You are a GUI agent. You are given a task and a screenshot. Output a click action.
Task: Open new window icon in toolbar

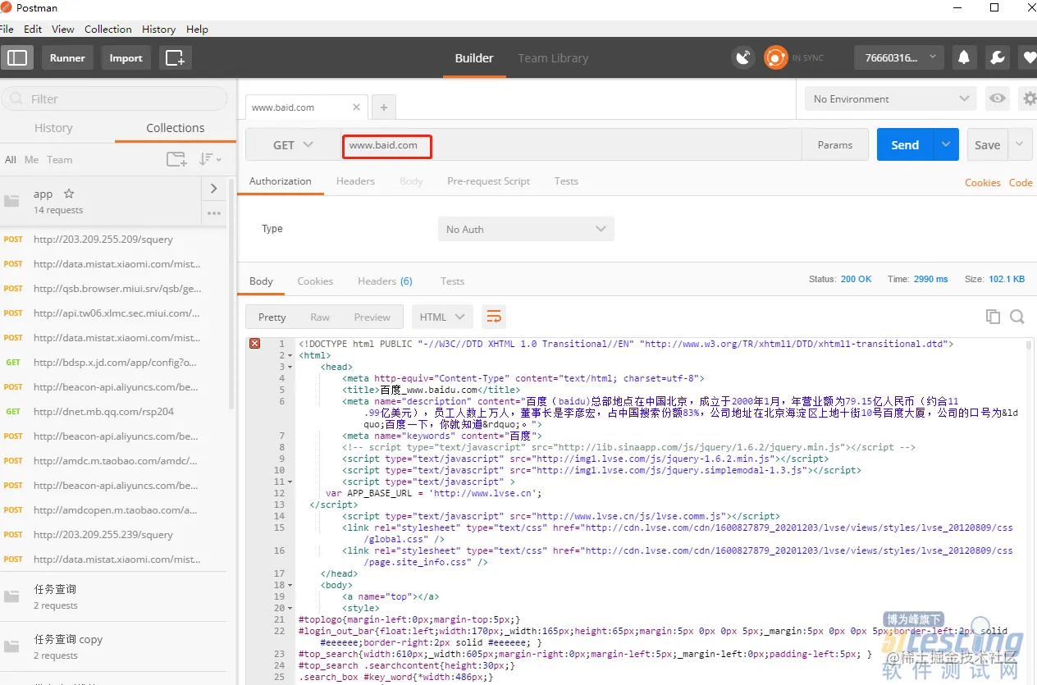coord(175,57)
